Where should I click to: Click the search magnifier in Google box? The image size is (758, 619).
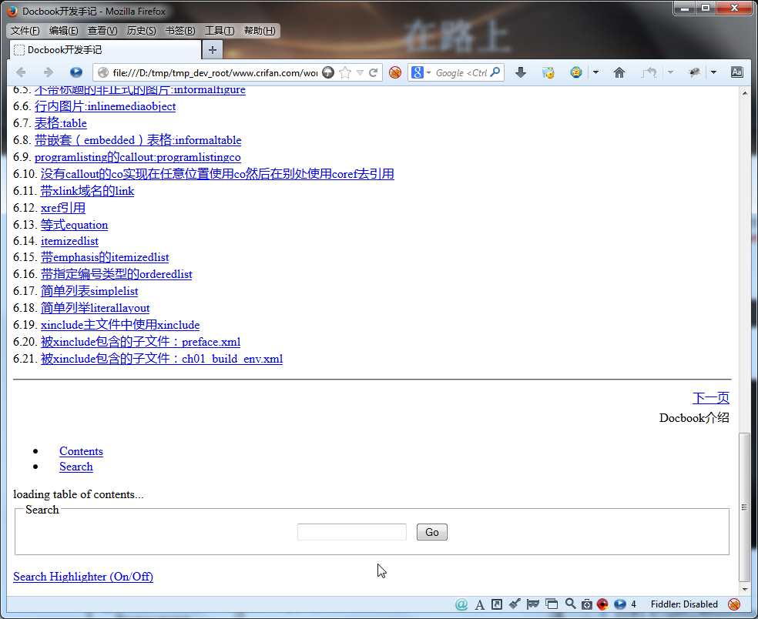point(495,72)
